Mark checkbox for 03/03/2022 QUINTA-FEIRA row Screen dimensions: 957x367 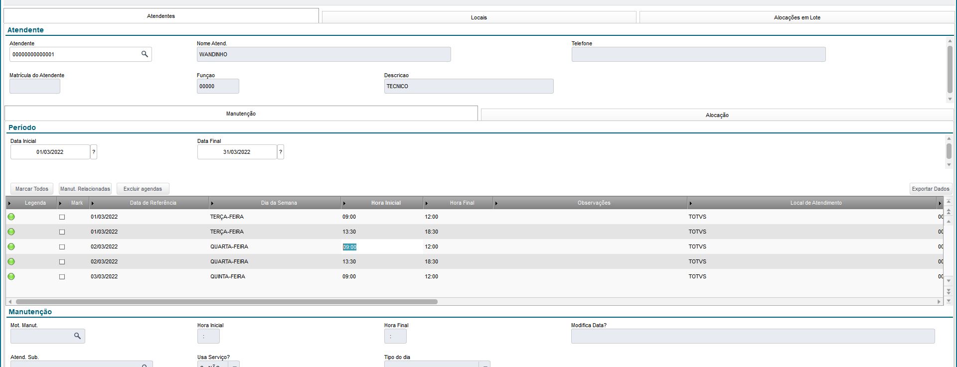point(62,277)
